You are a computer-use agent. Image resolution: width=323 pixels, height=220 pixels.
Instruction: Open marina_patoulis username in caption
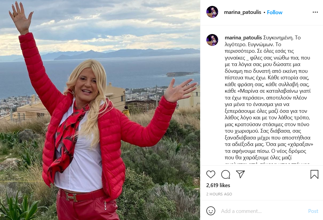click(x=243, y=38)
